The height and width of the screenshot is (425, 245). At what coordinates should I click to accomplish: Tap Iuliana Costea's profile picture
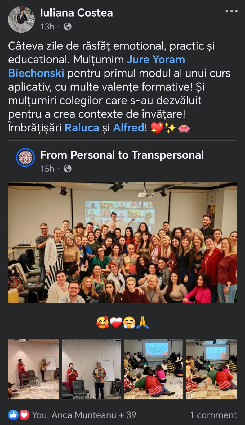click(21, 19)
